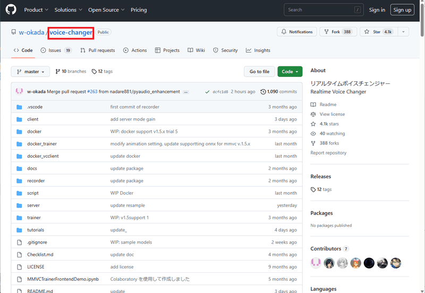Open commit hash dcfc1d8
Image resolution: width=425 pixels, height=293 pixels.
click(220, 92)
